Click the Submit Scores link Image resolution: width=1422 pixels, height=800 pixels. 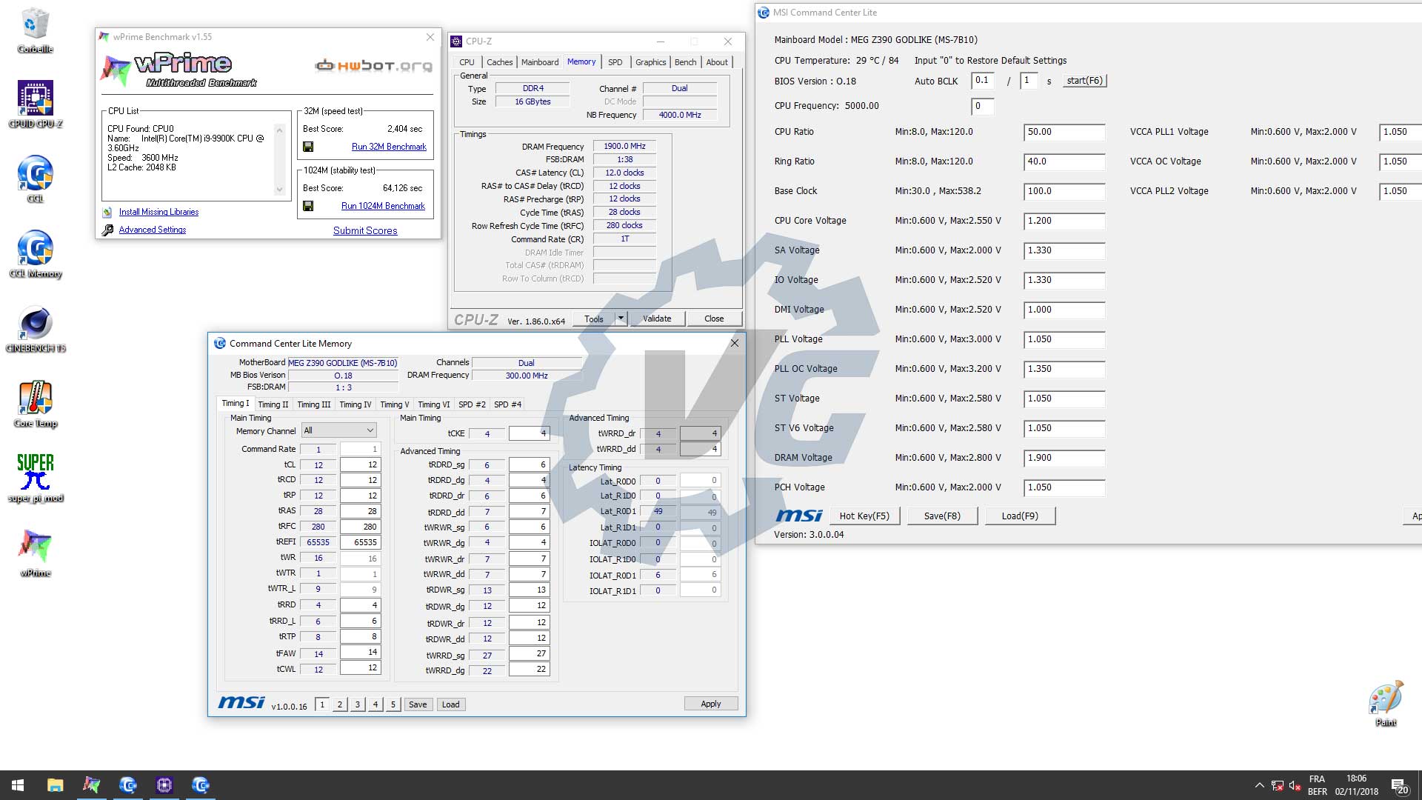click(x=365, y=230)
